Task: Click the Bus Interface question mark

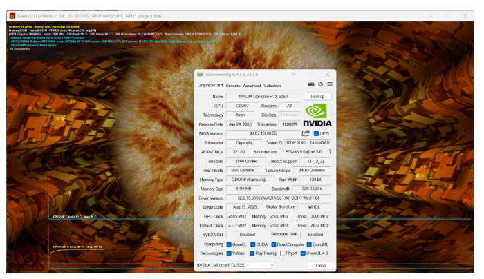Action: [x=330, y=151]
